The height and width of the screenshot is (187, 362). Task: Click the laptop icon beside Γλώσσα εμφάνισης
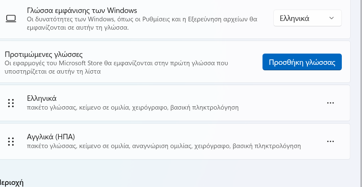point(11,18)
